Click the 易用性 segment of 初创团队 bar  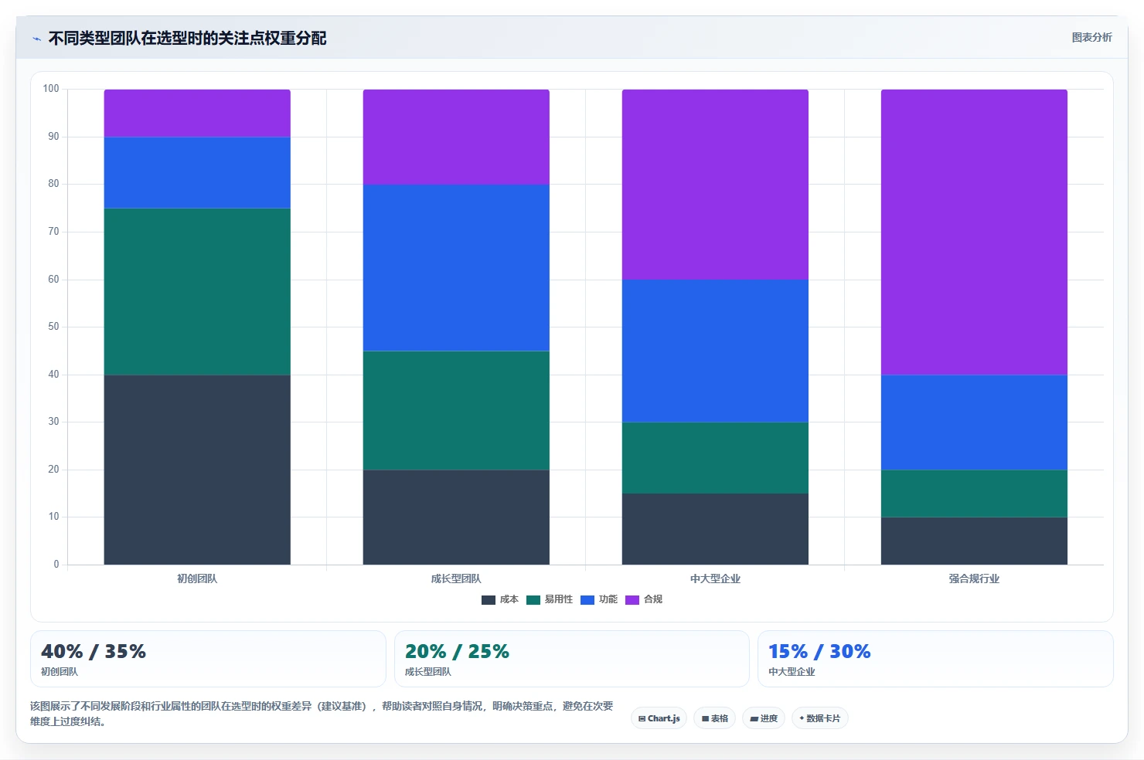pyautogui.click(x=197, y=291)
